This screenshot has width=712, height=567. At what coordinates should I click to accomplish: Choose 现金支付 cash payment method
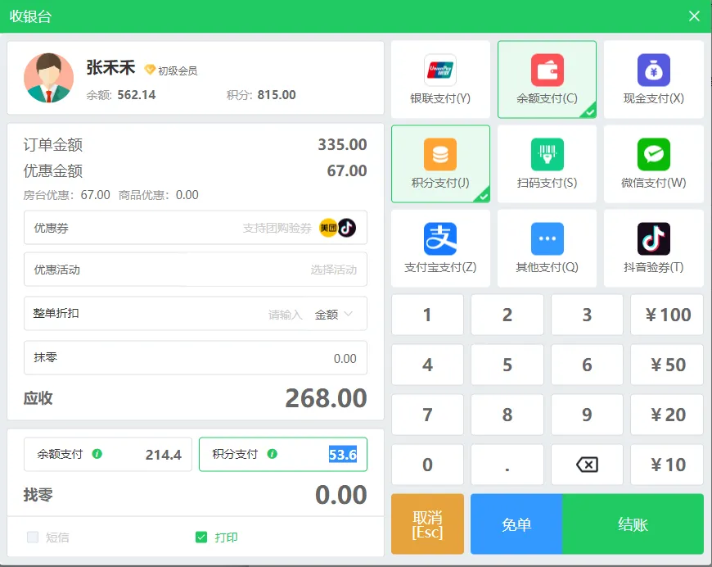pos(653,79)
